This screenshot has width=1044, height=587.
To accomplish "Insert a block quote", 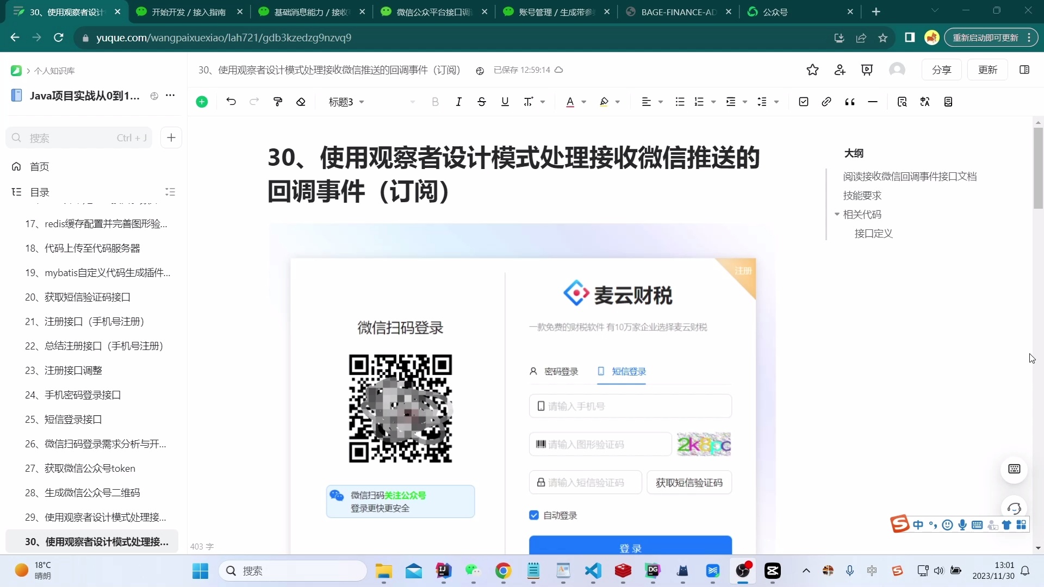I will tap(850, 102).
